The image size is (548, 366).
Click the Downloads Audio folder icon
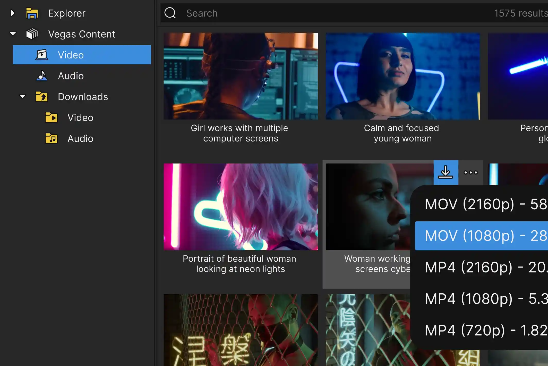(x=51, y=138)
